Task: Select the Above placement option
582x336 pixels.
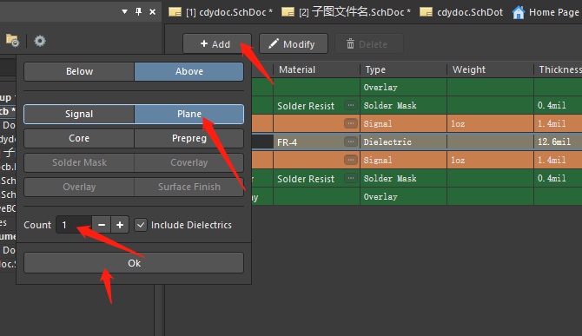Action: click(x=188, y=71)
